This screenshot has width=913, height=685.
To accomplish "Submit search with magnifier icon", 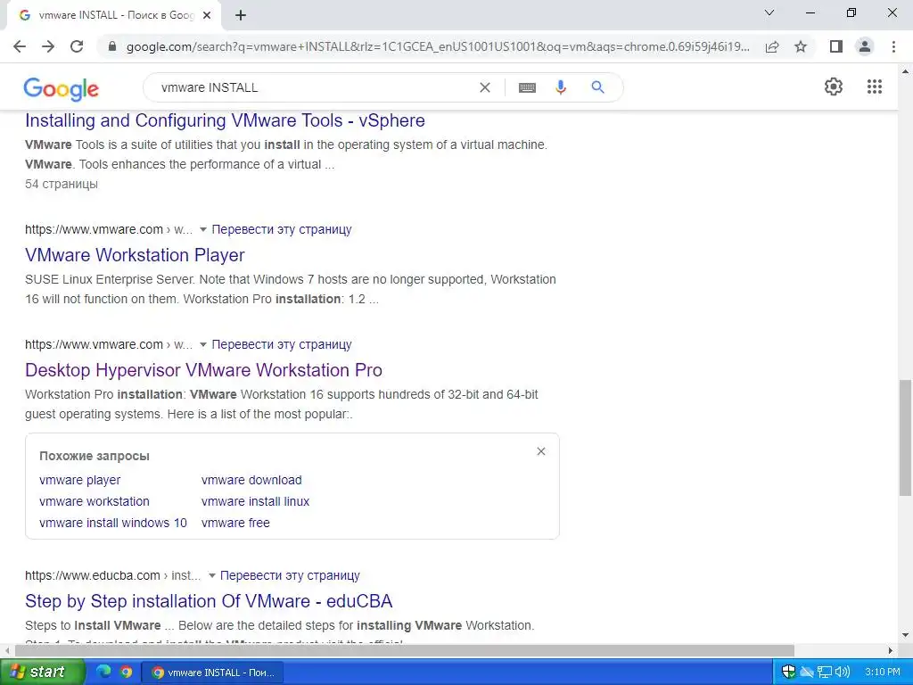I will (x=597, y=87).
